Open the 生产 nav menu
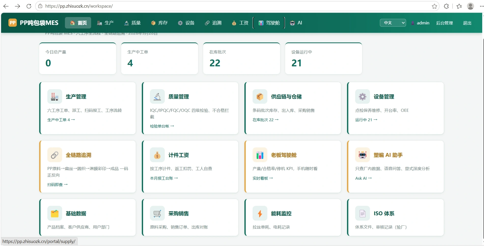484x246 pixels. pos(105,23)
